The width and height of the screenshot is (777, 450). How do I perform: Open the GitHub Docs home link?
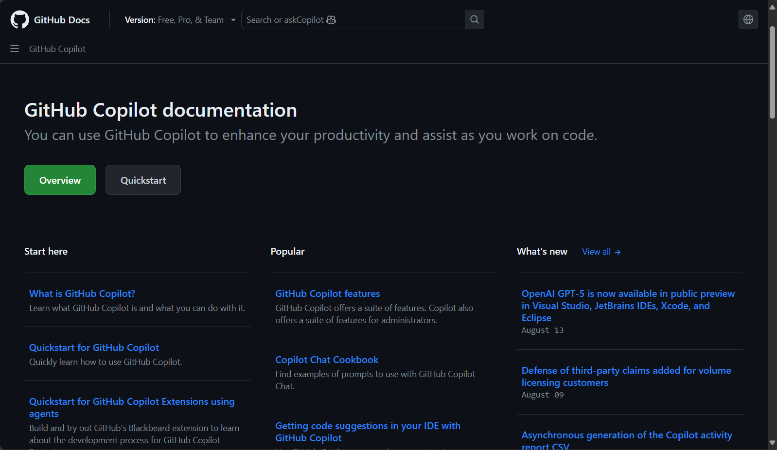click(x=51, y=20)
